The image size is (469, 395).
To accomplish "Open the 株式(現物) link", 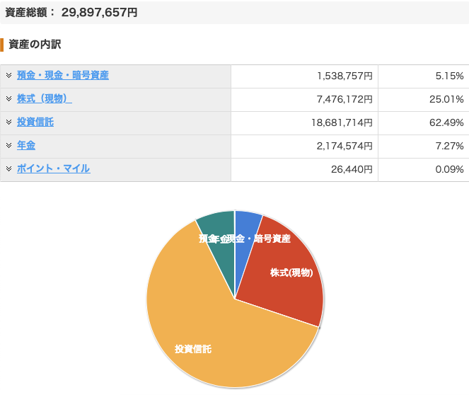I will click(44, 99).
